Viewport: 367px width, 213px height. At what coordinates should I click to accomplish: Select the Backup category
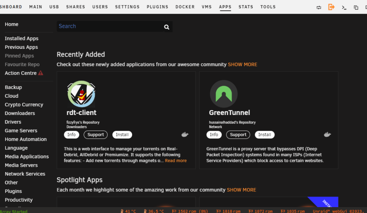pos(13,87)
